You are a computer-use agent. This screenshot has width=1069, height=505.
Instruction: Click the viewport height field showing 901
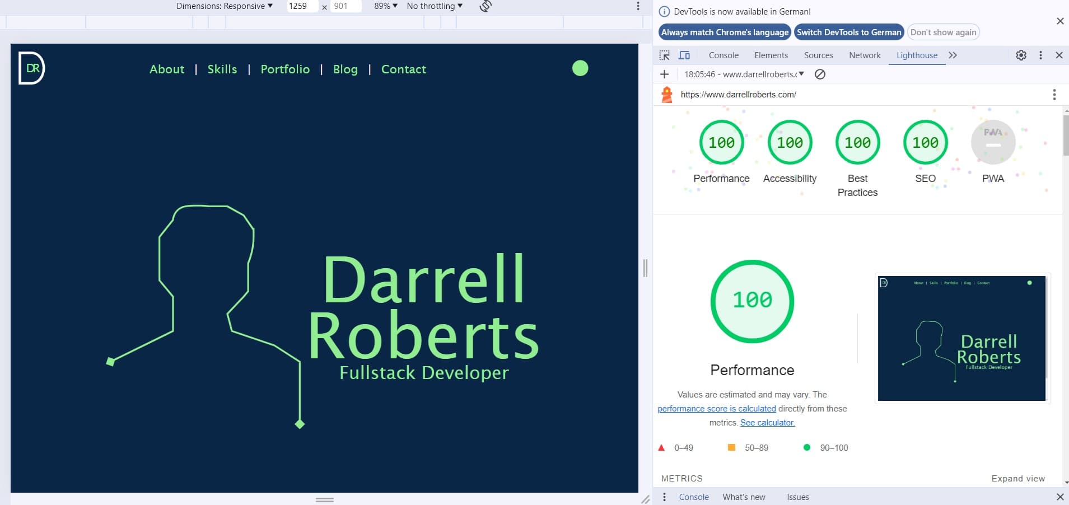point(346,6)
